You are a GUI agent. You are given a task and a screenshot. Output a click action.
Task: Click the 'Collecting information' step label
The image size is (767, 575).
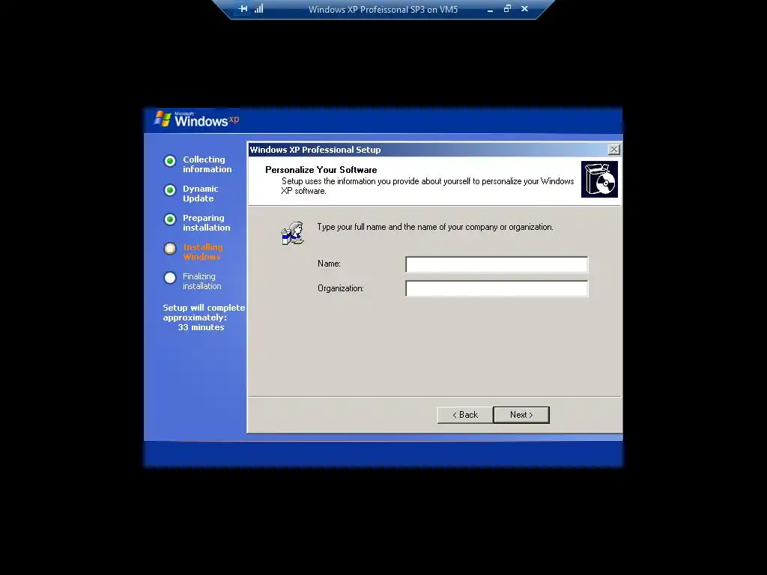click(x=207, y=164)
